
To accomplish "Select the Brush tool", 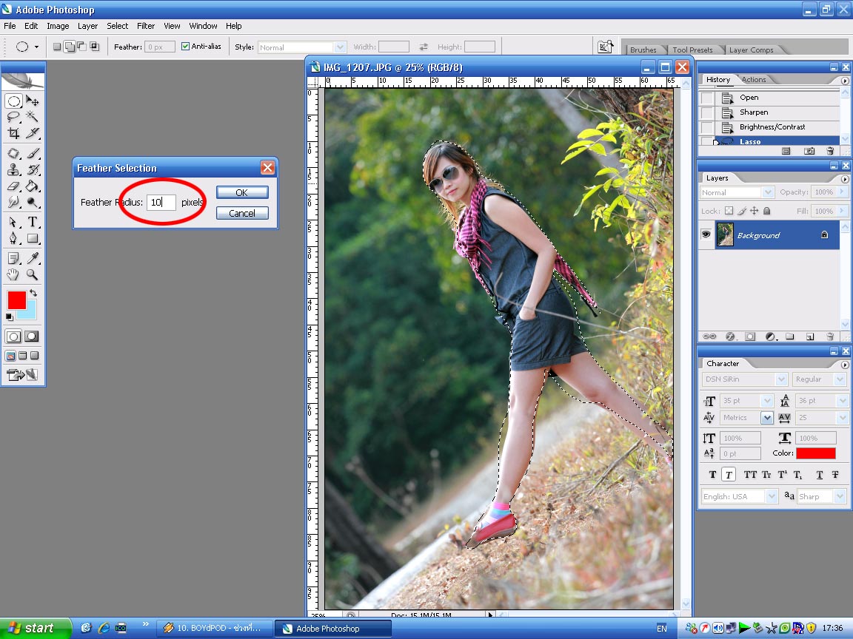I will [x=32, y=154].
